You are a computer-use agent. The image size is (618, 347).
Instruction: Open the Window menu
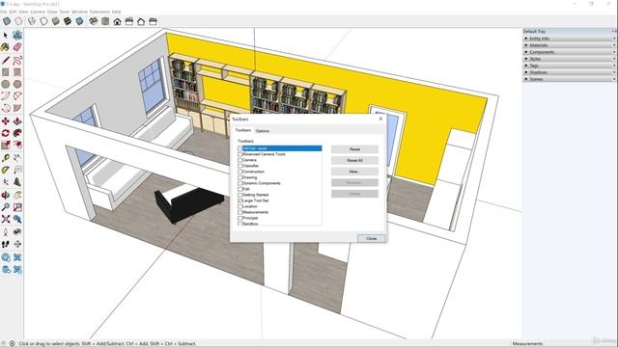coord(79,12)
